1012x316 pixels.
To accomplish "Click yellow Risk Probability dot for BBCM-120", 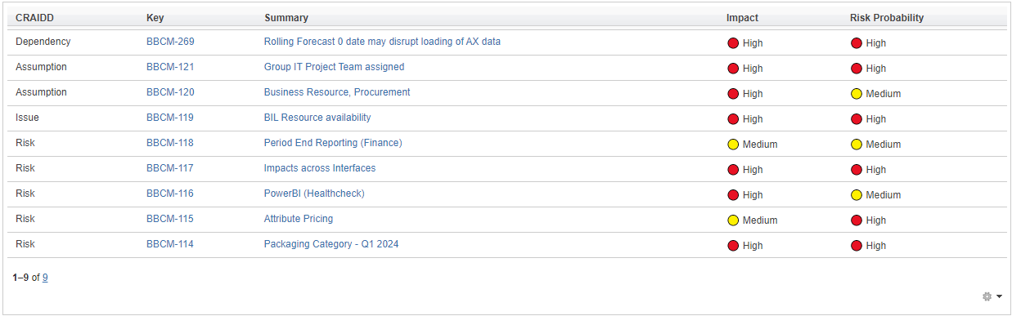I will [x=857, y=94].
